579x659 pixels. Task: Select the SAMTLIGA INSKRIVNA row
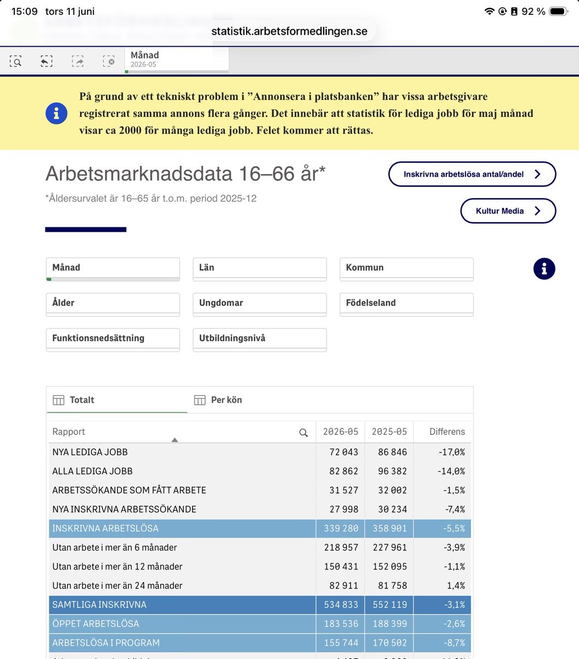point(260,605)
